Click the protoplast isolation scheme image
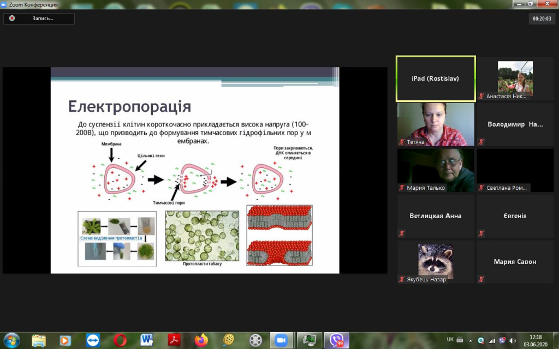The width and height of the screenshot is (559, 349). [x=117, y=239]
